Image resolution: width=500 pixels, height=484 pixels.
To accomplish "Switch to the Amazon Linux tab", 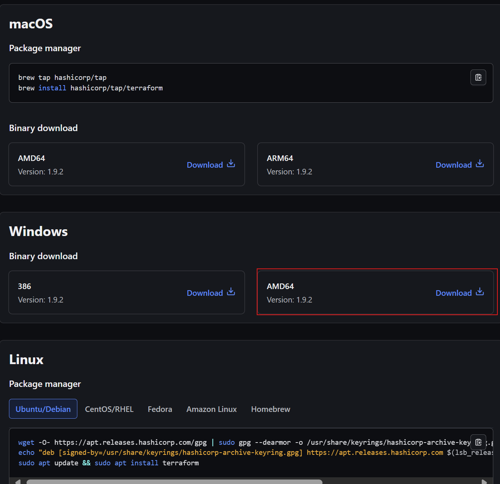I will click(x=212, y=409).
